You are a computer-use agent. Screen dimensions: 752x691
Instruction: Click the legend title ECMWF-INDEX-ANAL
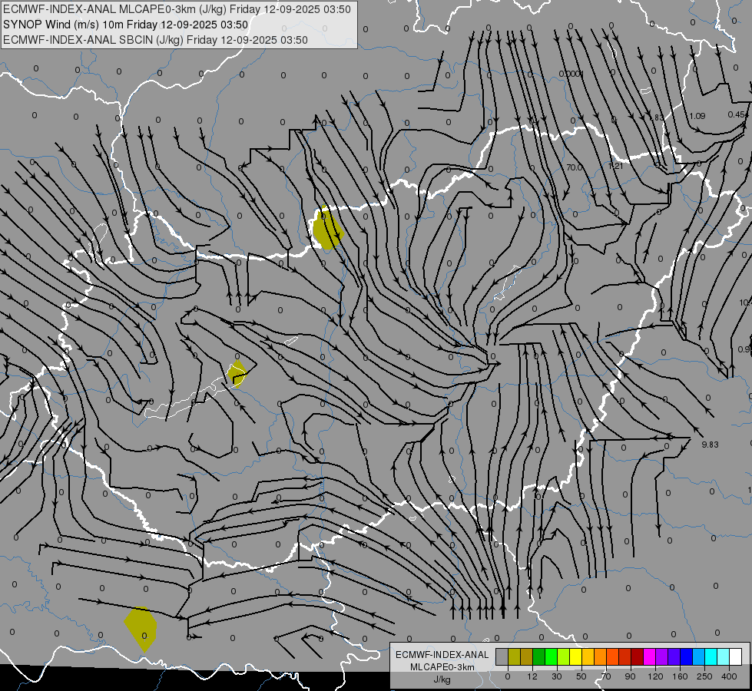pyautogui.click(x=442, y=655)
